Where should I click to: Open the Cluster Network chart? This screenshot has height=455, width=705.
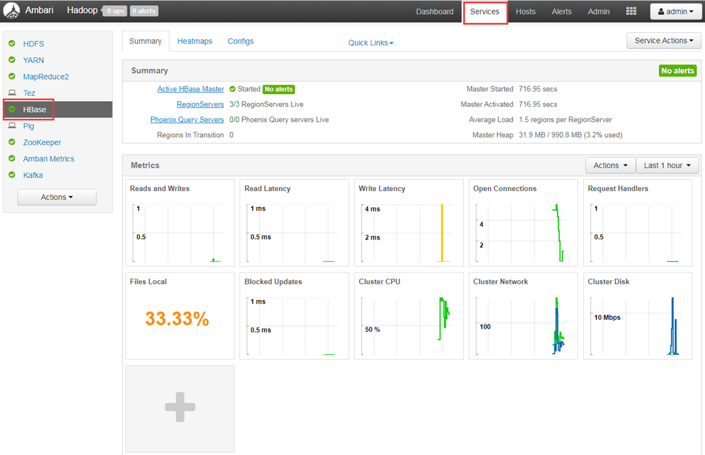pos(523,315)
